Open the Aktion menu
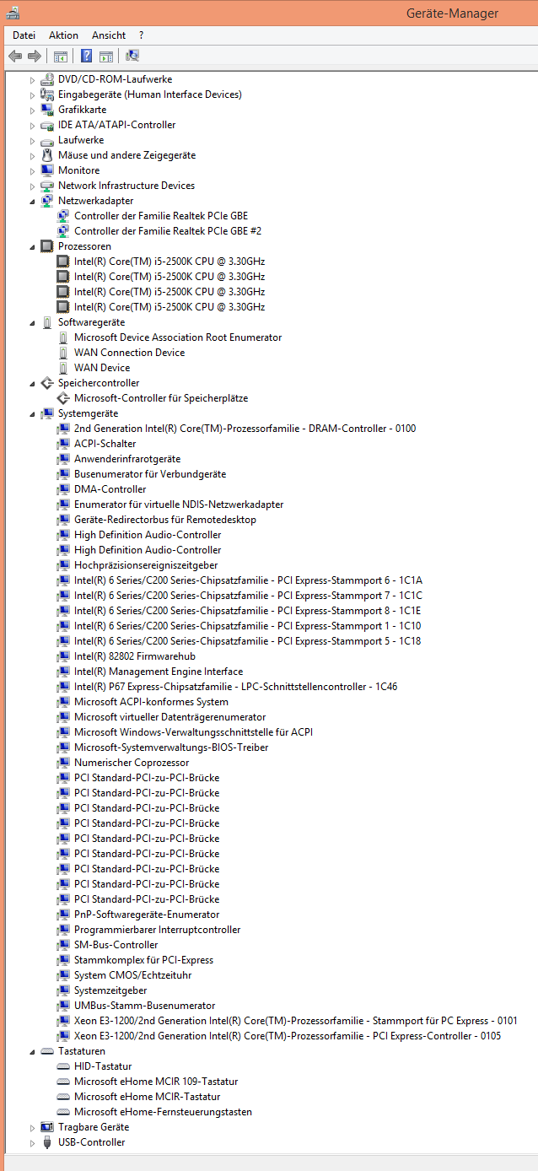This screenshot has height=1171, width=538. pos(63,35)
